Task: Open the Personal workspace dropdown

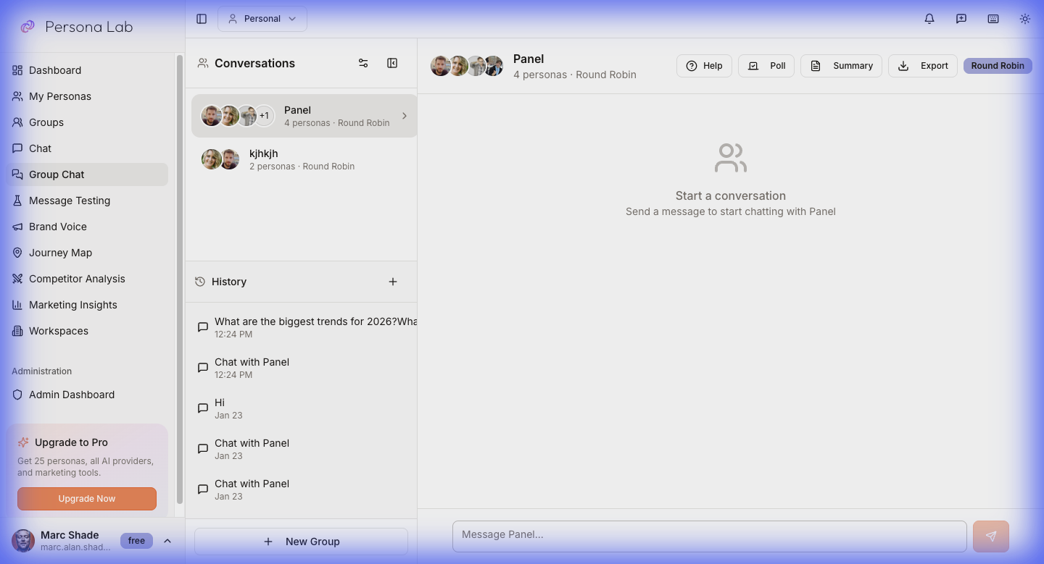Action: [x=262, y=19]
